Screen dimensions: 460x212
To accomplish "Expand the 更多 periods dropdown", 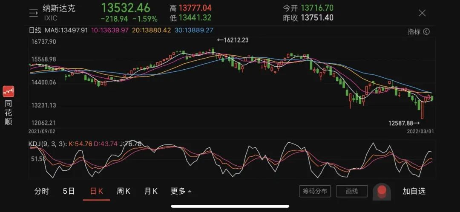I will [181, 191].
